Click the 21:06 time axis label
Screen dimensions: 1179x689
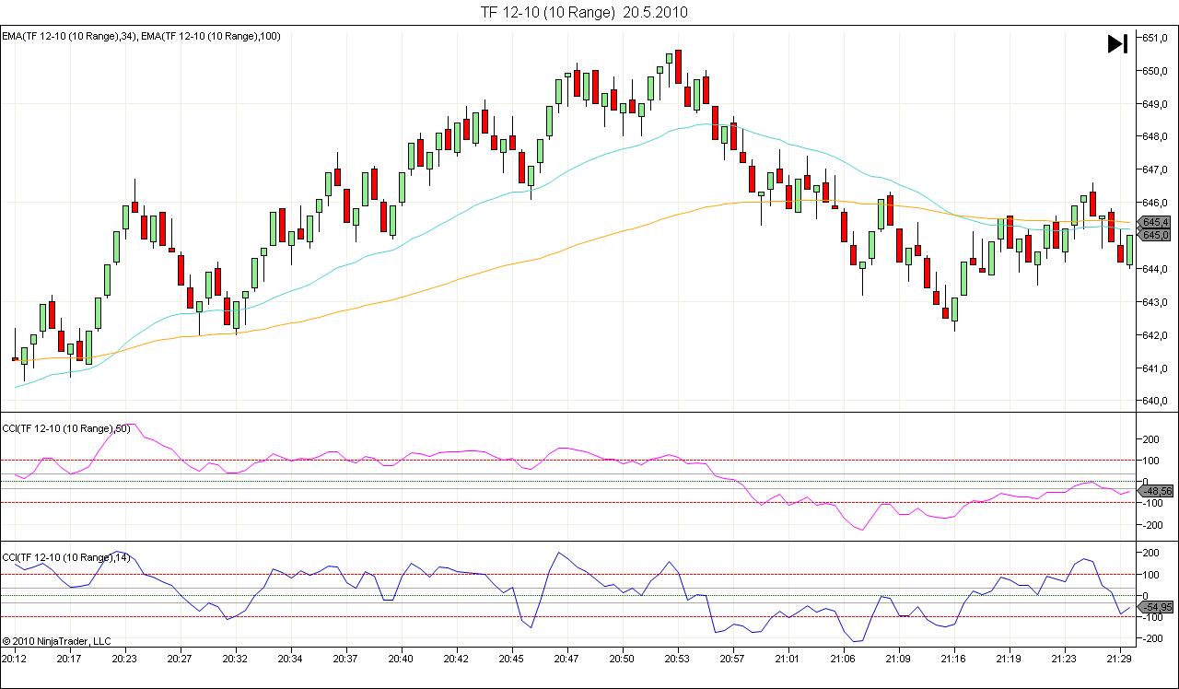coord(843,660)
